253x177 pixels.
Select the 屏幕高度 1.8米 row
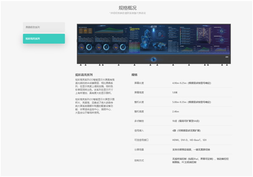click(x=181, y=92)
